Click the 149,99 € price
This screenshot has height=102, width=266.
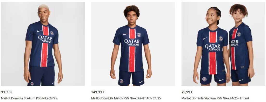(98, 92)
